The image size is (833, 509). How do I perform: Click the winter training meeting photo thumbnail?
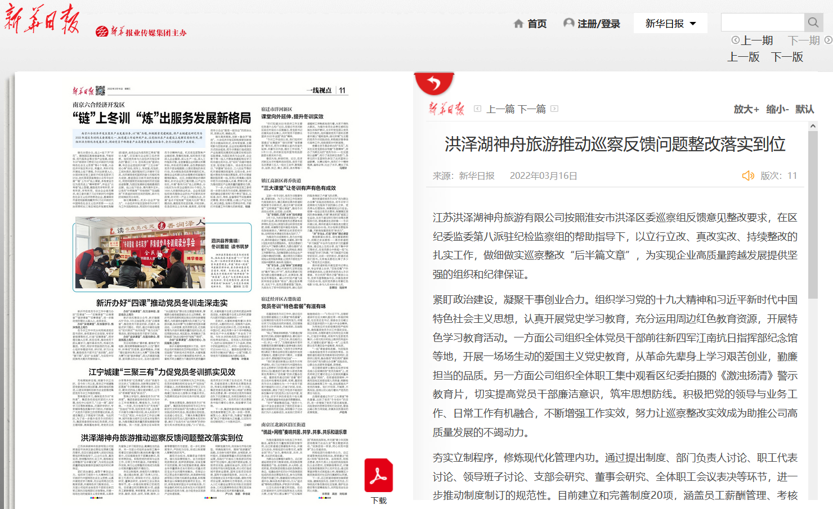tap(140, 253)
